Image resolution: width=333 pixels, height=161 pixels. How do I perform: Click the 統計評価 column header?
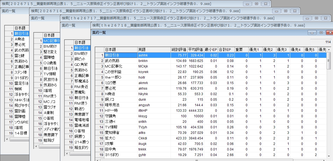tap(179, 50)
